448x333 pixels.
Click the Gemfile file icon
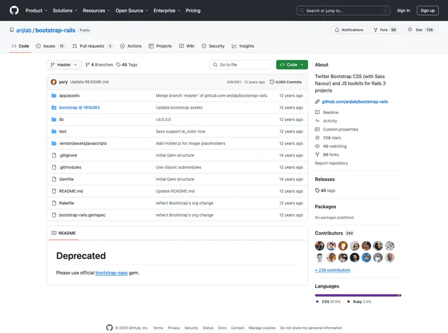(x=53, y=180)
